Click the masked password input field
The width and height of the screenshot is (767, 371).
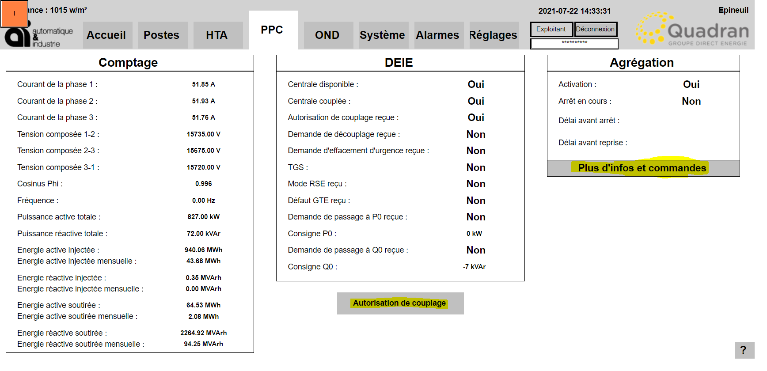tap(574, 43)
